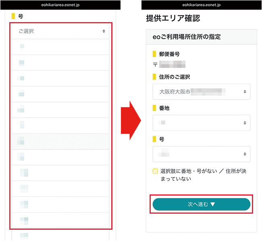The height and width of the screenshot is (241, 262).
Task: Click the 〒 postal mark symbol
Action: 155,64
